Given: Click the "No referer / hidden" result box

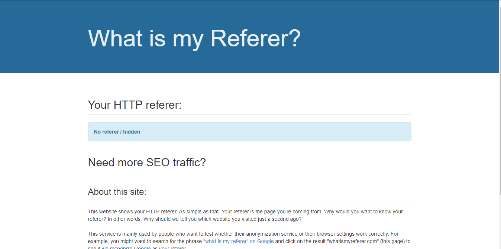Looking at the screenshot, I should tap(249, 132).
